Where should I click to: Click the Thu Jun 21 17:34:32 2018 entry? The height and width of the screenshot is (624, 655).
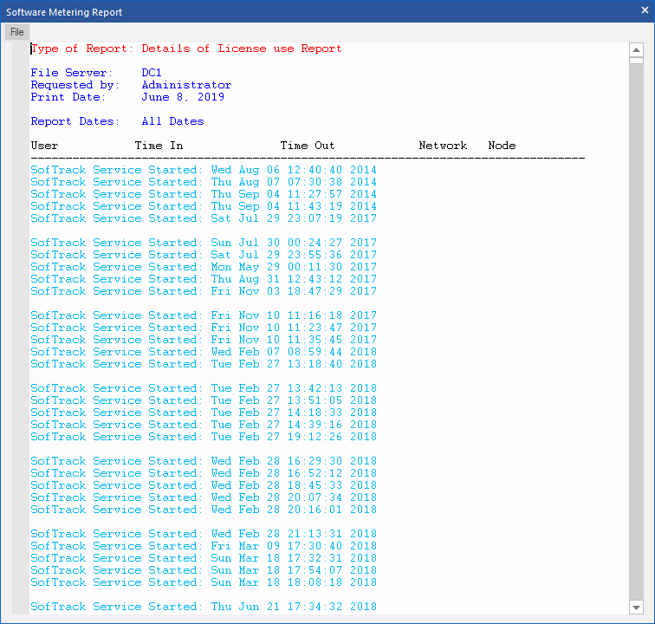204,607
